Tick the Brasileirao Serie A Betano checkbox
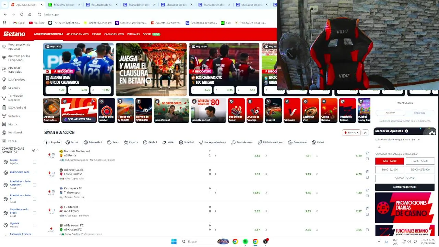 (34, 185)
